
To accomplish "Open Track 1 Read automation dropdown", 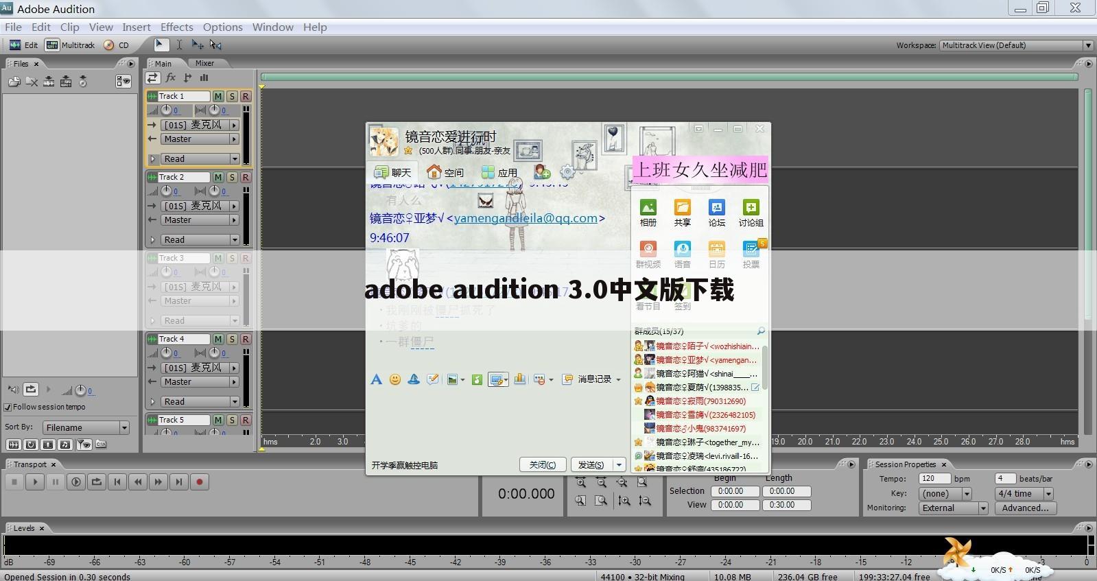I will (200, 158).
